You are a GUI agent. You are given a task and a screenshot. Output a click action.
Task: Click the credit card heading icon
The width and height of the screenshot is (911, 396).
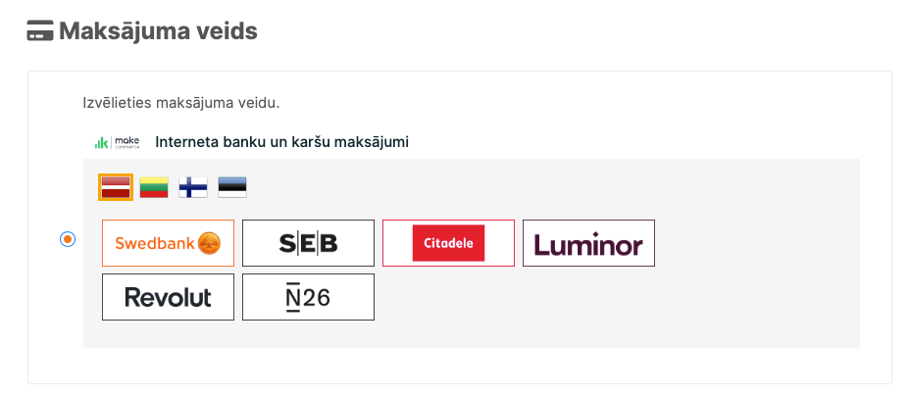click(39, 32)
